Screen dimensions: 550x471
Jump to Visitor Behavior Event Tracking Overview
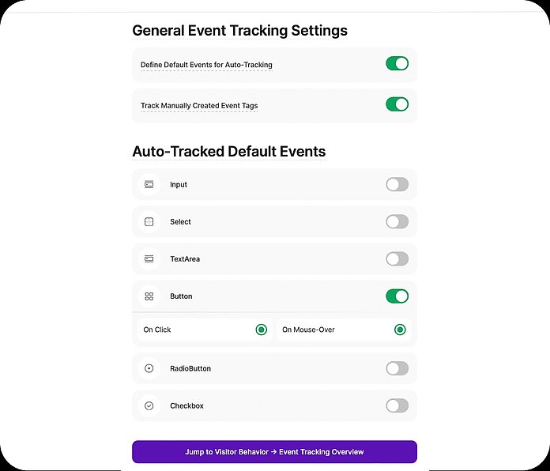point(274,452)
